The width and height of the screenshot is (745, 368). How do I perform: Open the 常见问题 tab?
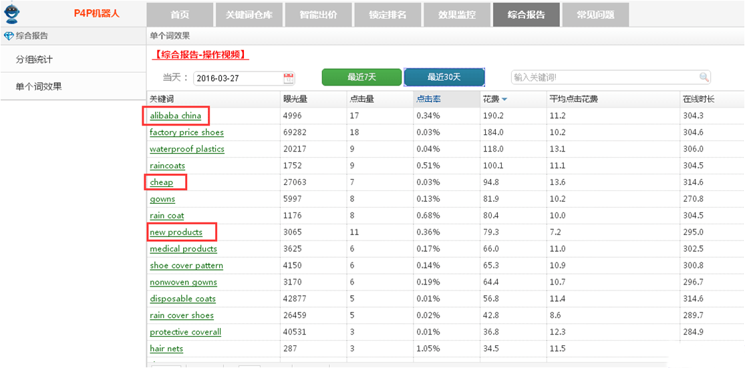[595, 14]
